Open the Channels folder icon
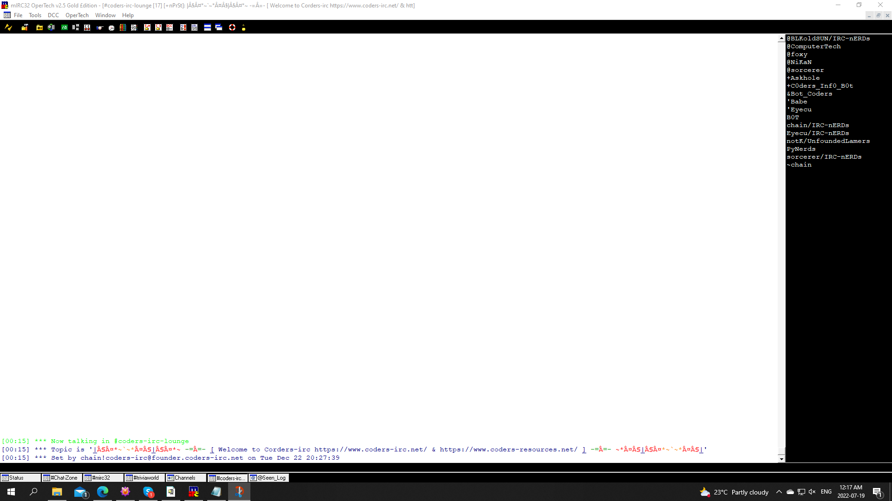The height and width of the screenshot is (501, 892). (39, 27)
